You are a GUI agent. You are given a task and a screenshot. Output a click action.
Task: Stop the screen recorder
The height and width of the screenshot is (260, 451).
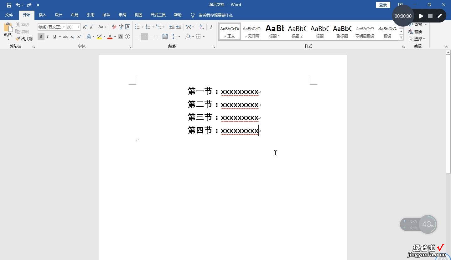[x=430, y=16]
